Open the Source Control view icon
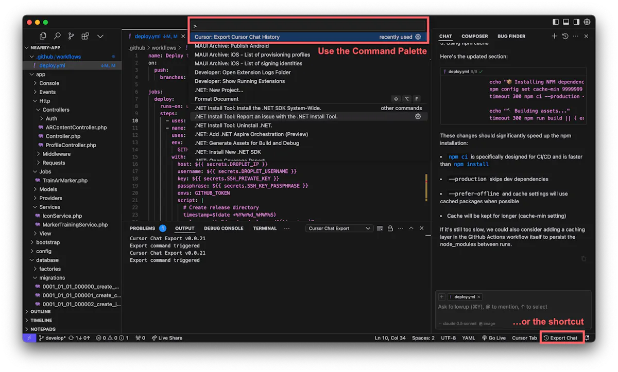The image size is (618, 372). pos(71,37)
